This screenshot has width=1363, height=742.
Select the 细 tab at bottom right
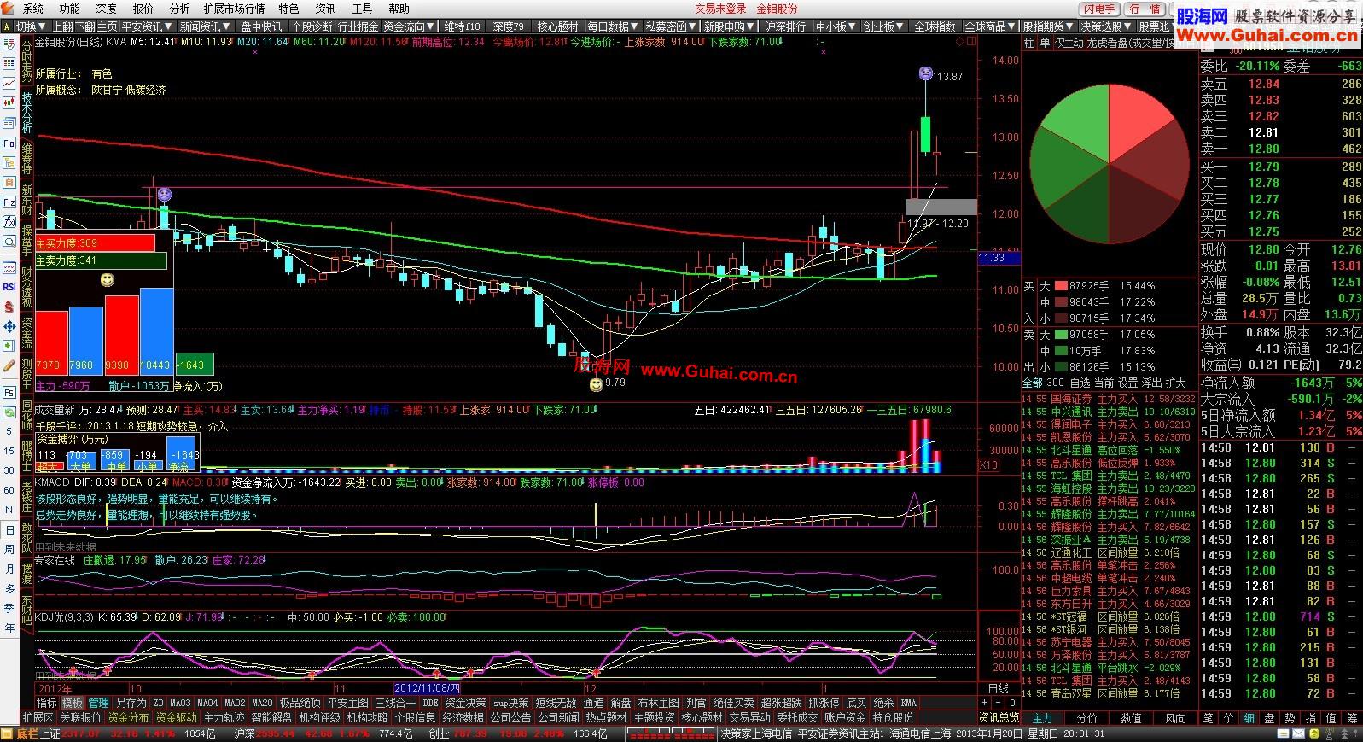click(x=1249, y=718)
